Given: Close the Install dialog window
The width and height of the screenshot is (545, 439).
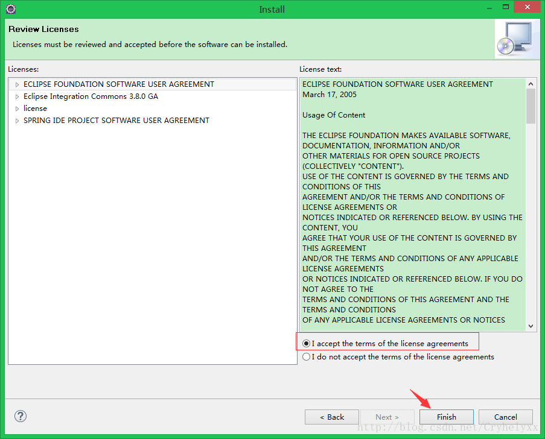Looking at the screenshot, I should tap(527, 7).
